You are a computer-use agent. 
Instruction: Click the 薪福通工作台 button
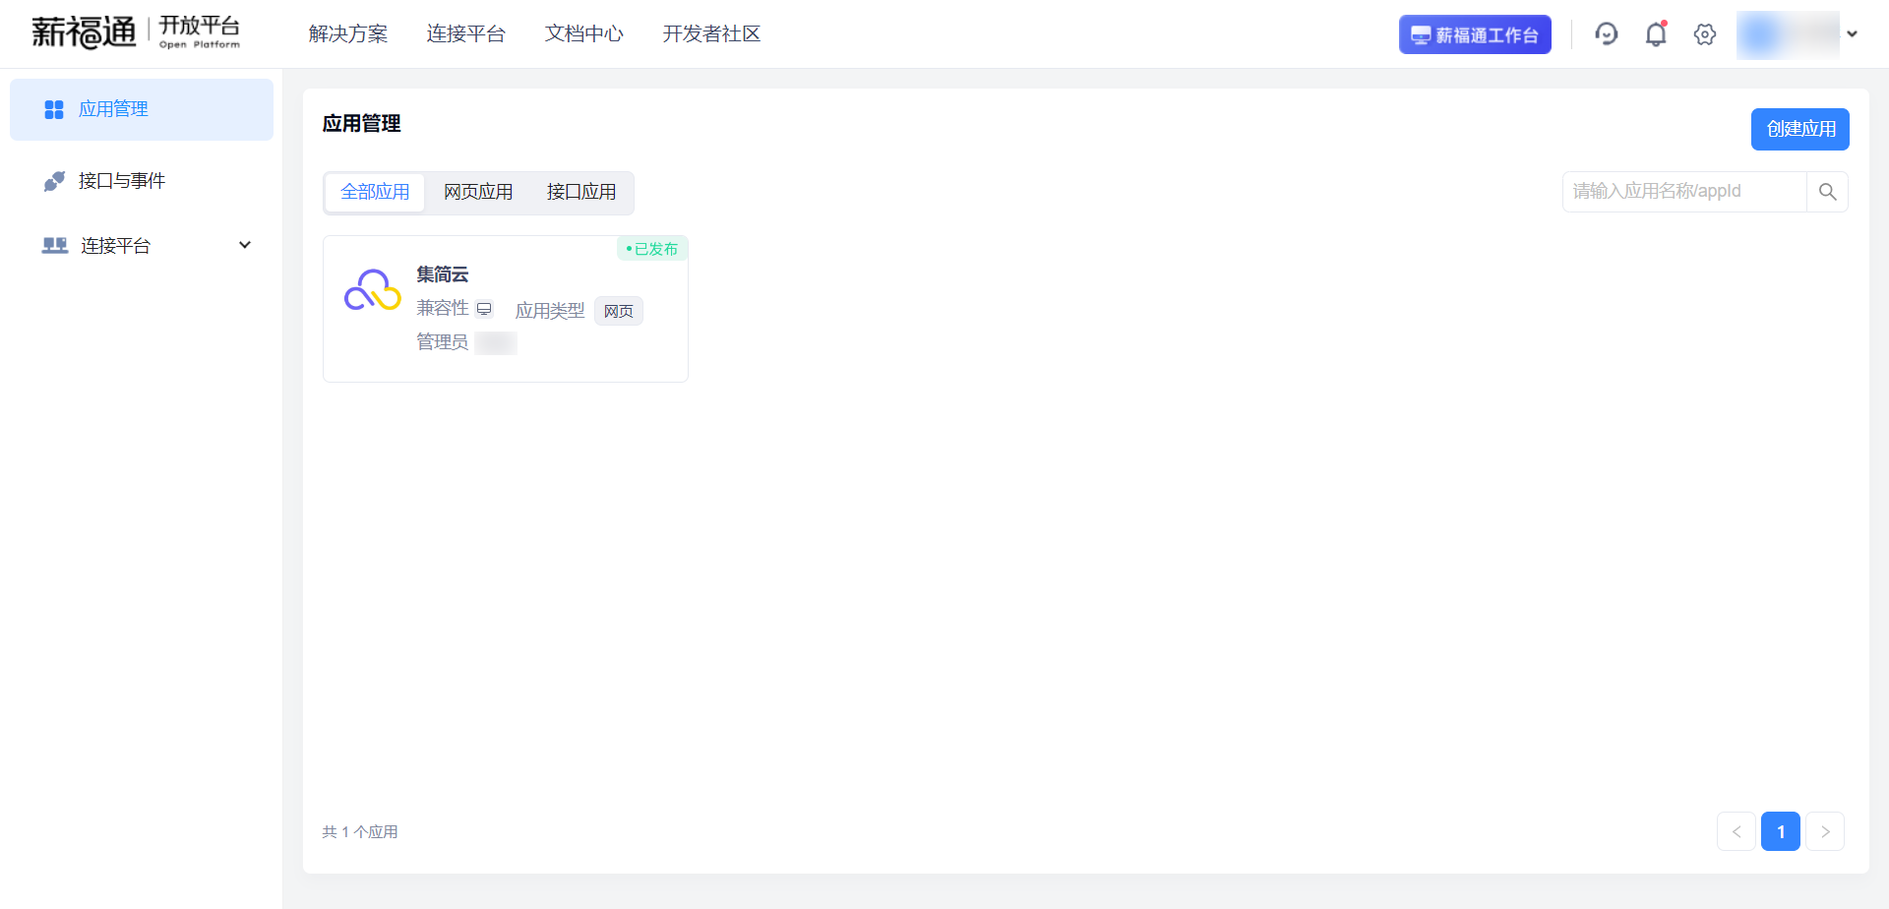pyautogui.click(x=1475, y=34)
